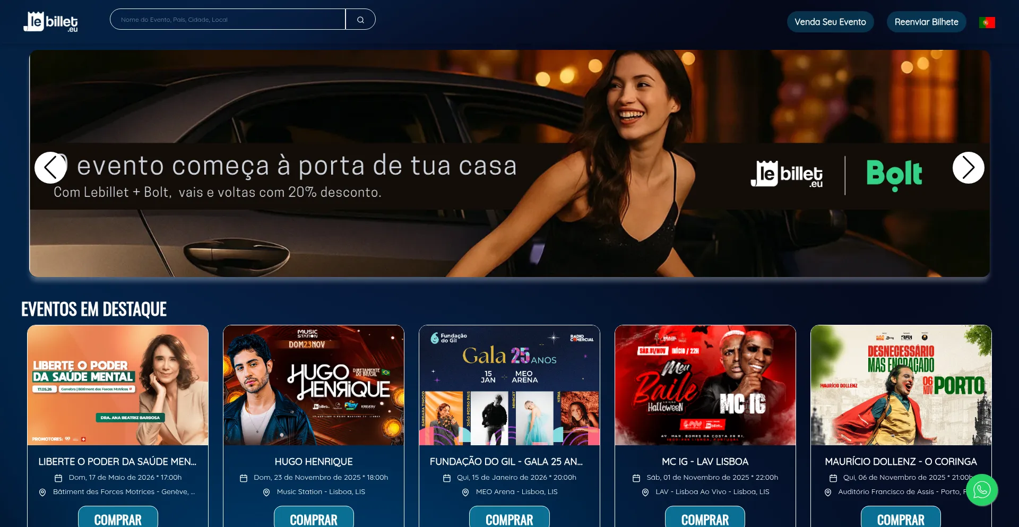Focus the event name search field
Viewport: 1019px width, 527px height.
(x=228, y=20)
